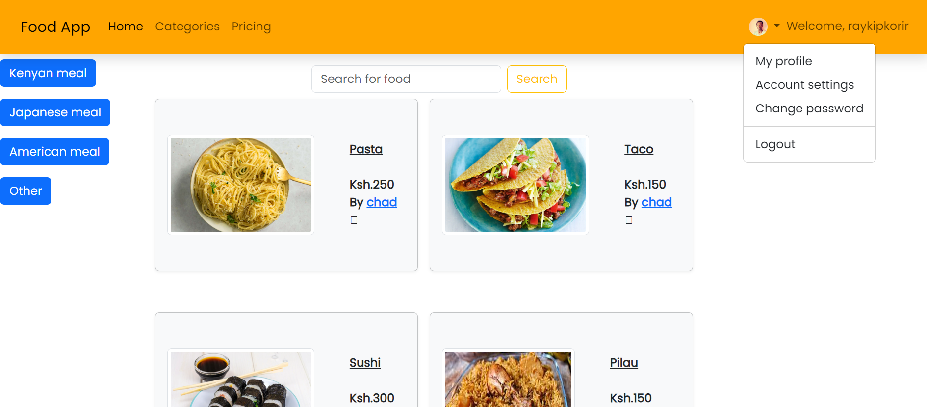Open the Categories menu item
Image resolution: width=927 pixels, height=407 pixels.
[x=187, y=27]
